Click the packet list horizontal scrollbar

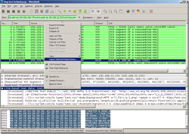click(x=85, y=71)
